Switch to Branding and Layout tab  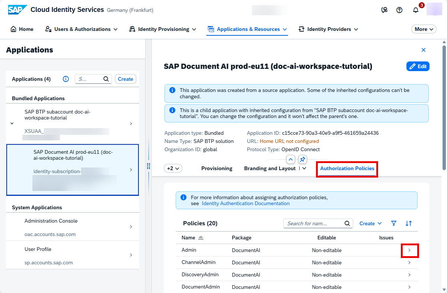pos(270,168)
